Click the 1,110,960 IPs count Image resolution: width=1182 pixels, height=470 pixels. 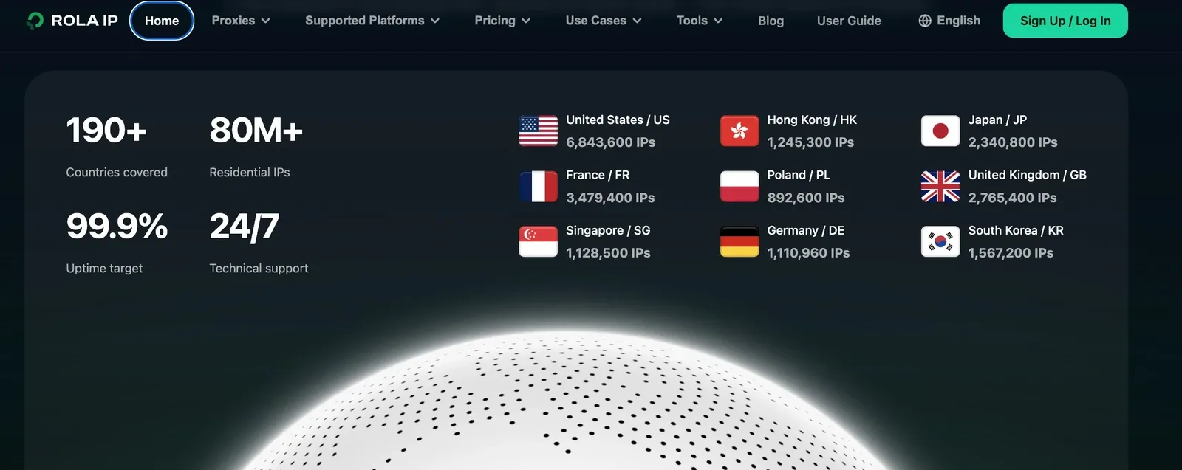tap(808, 253)
